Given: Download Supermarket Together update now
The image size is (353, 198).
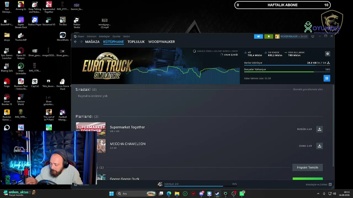Looking at the screenshot, I should coord(319,129).
